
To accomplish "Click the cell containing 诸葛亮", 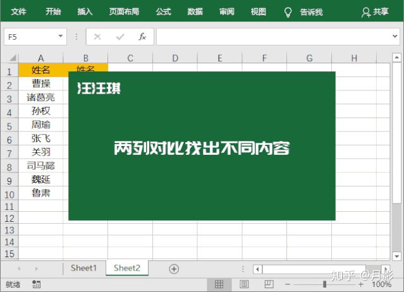I will pyautogui.click(x=40, y=97).
